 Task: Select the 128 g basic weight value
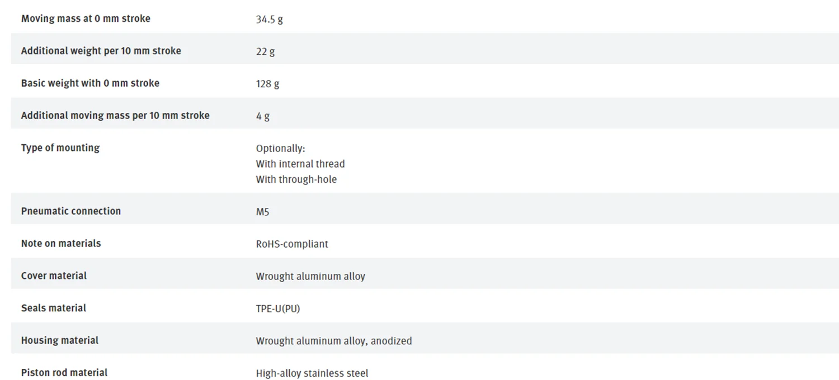(x=267, y=84)
